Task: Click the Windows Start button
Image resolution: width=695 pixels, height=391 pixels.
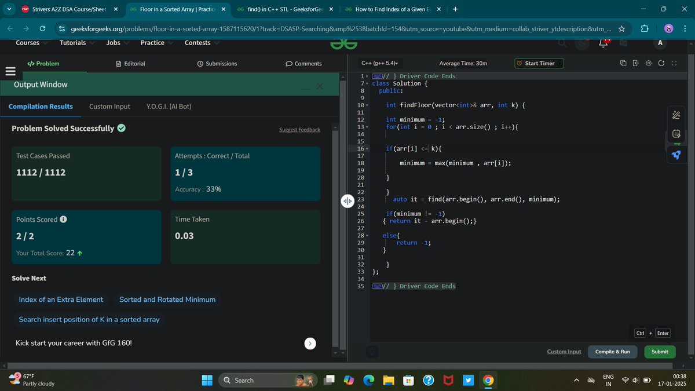Action: click(x=207, y=381)
